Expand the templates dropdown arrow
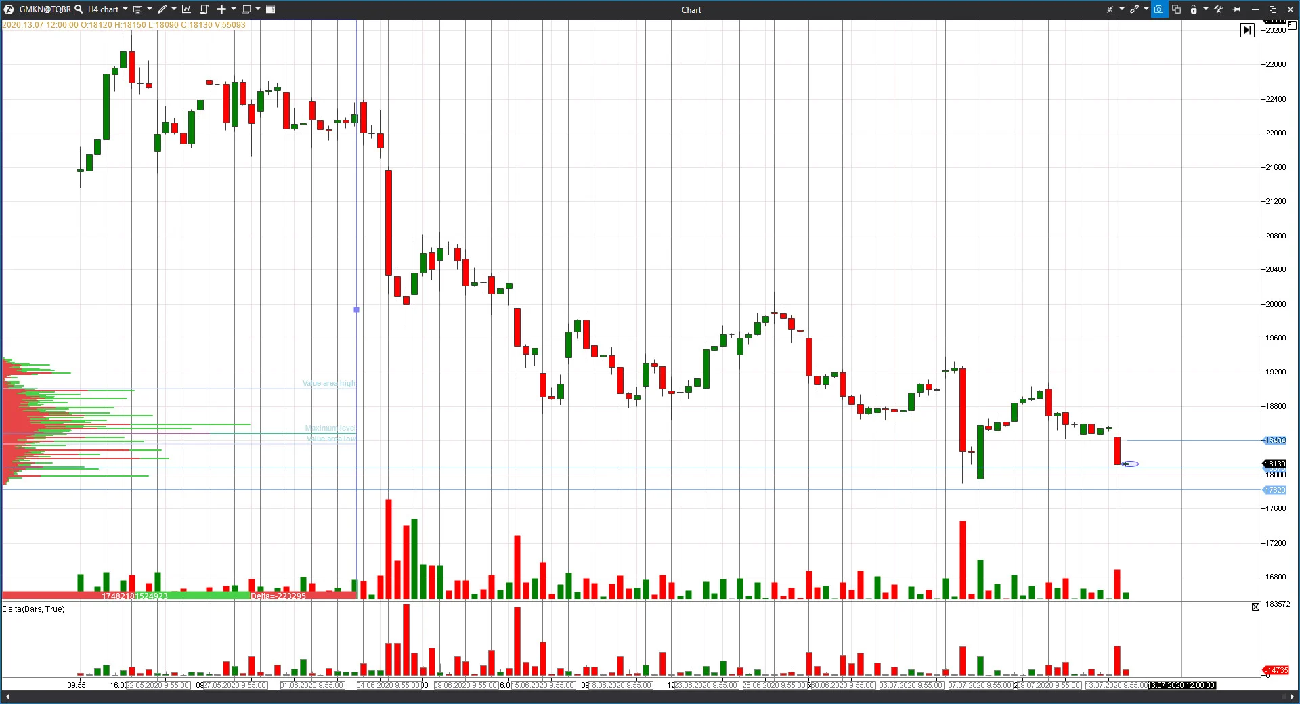The height and width of the screenshot is (704, 1300). (150, 9)
